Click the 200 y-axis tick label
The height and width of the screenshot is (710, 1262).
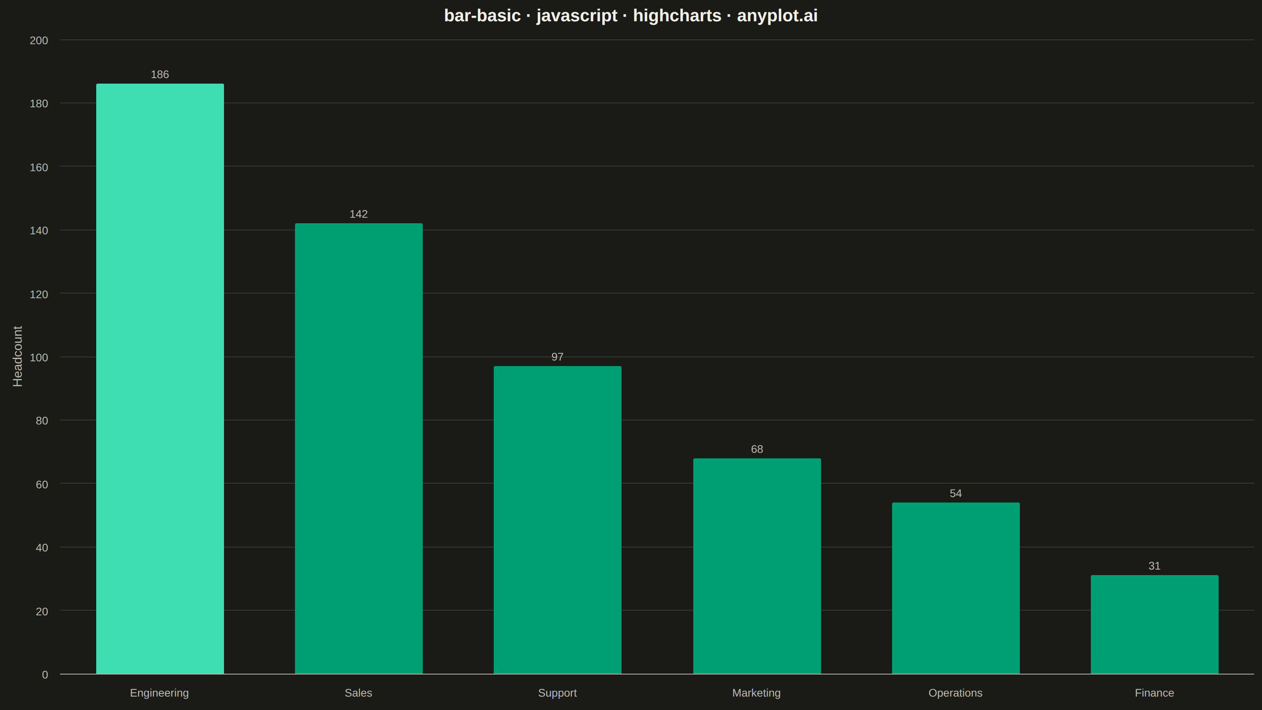[39, 40]
